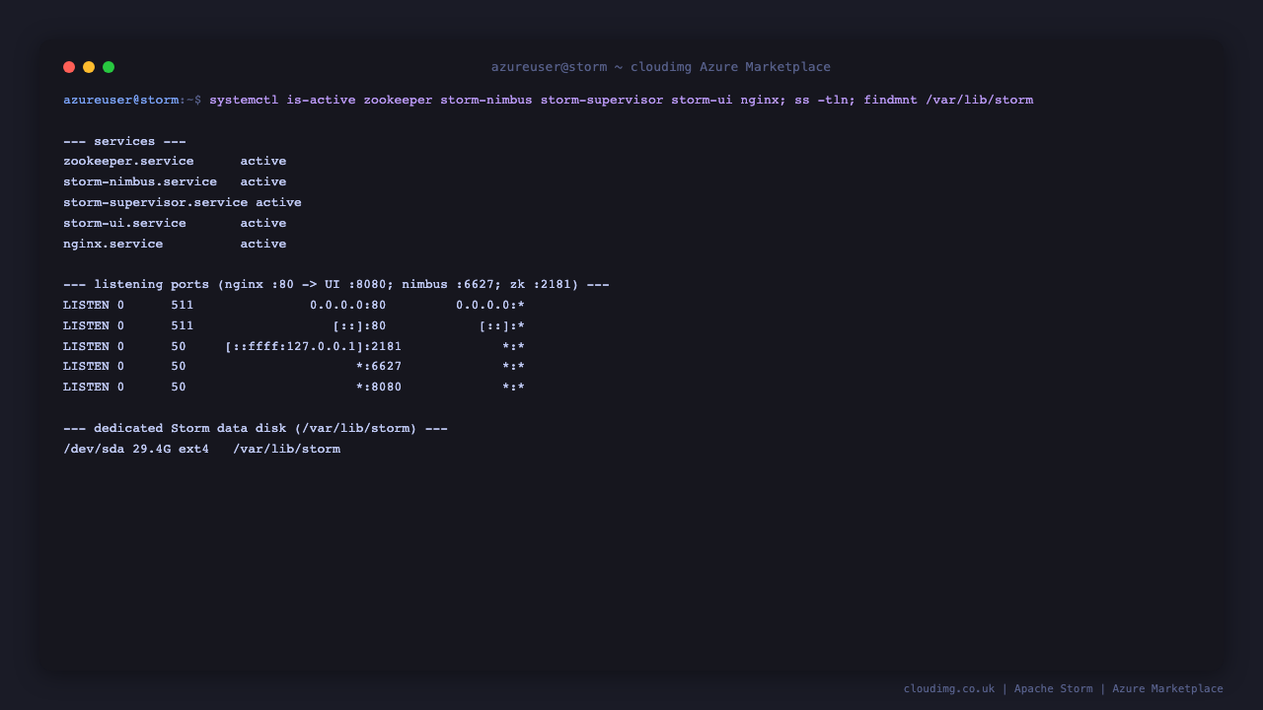Viewport: 1263px width, 710px height.
Task: Click the [::]:* peer address
Action: (x=502, y=325)
